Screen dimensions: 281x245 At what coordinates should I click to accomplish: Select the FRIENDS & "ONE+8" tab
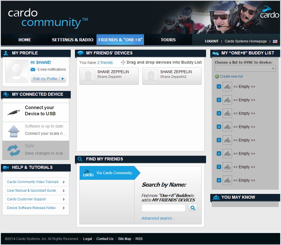[x=120, y=40]
